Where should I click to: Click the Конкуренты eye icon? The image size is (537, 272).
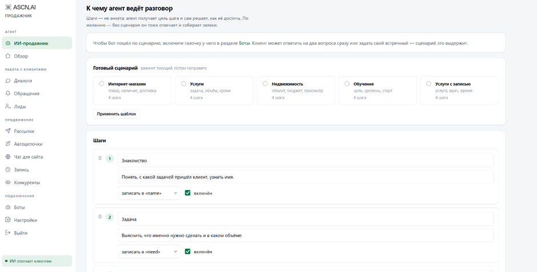[x=8, y=182]
